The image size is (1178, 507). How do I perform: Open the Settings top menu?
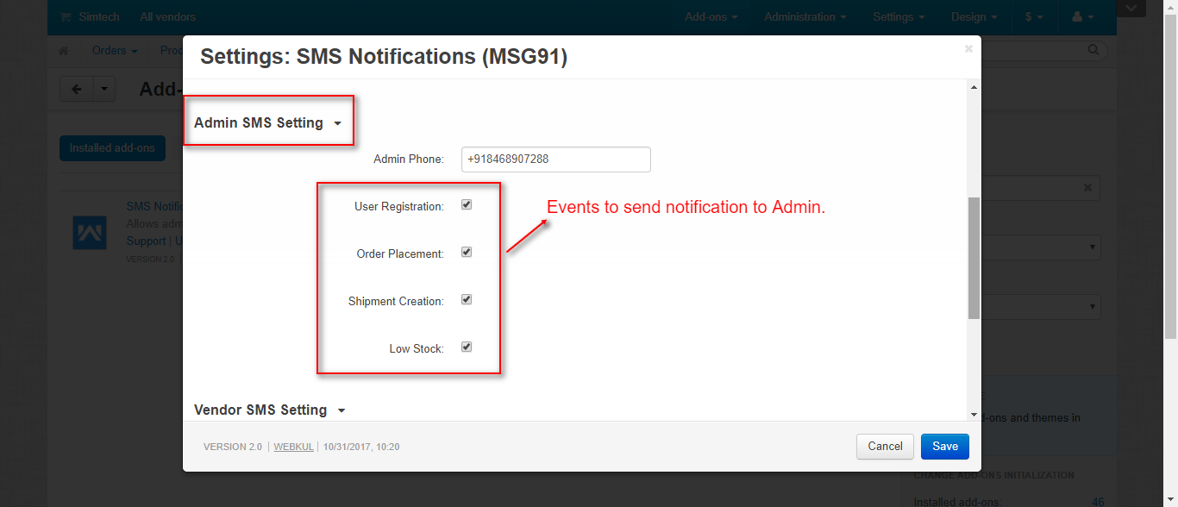[x=899, y=17]
